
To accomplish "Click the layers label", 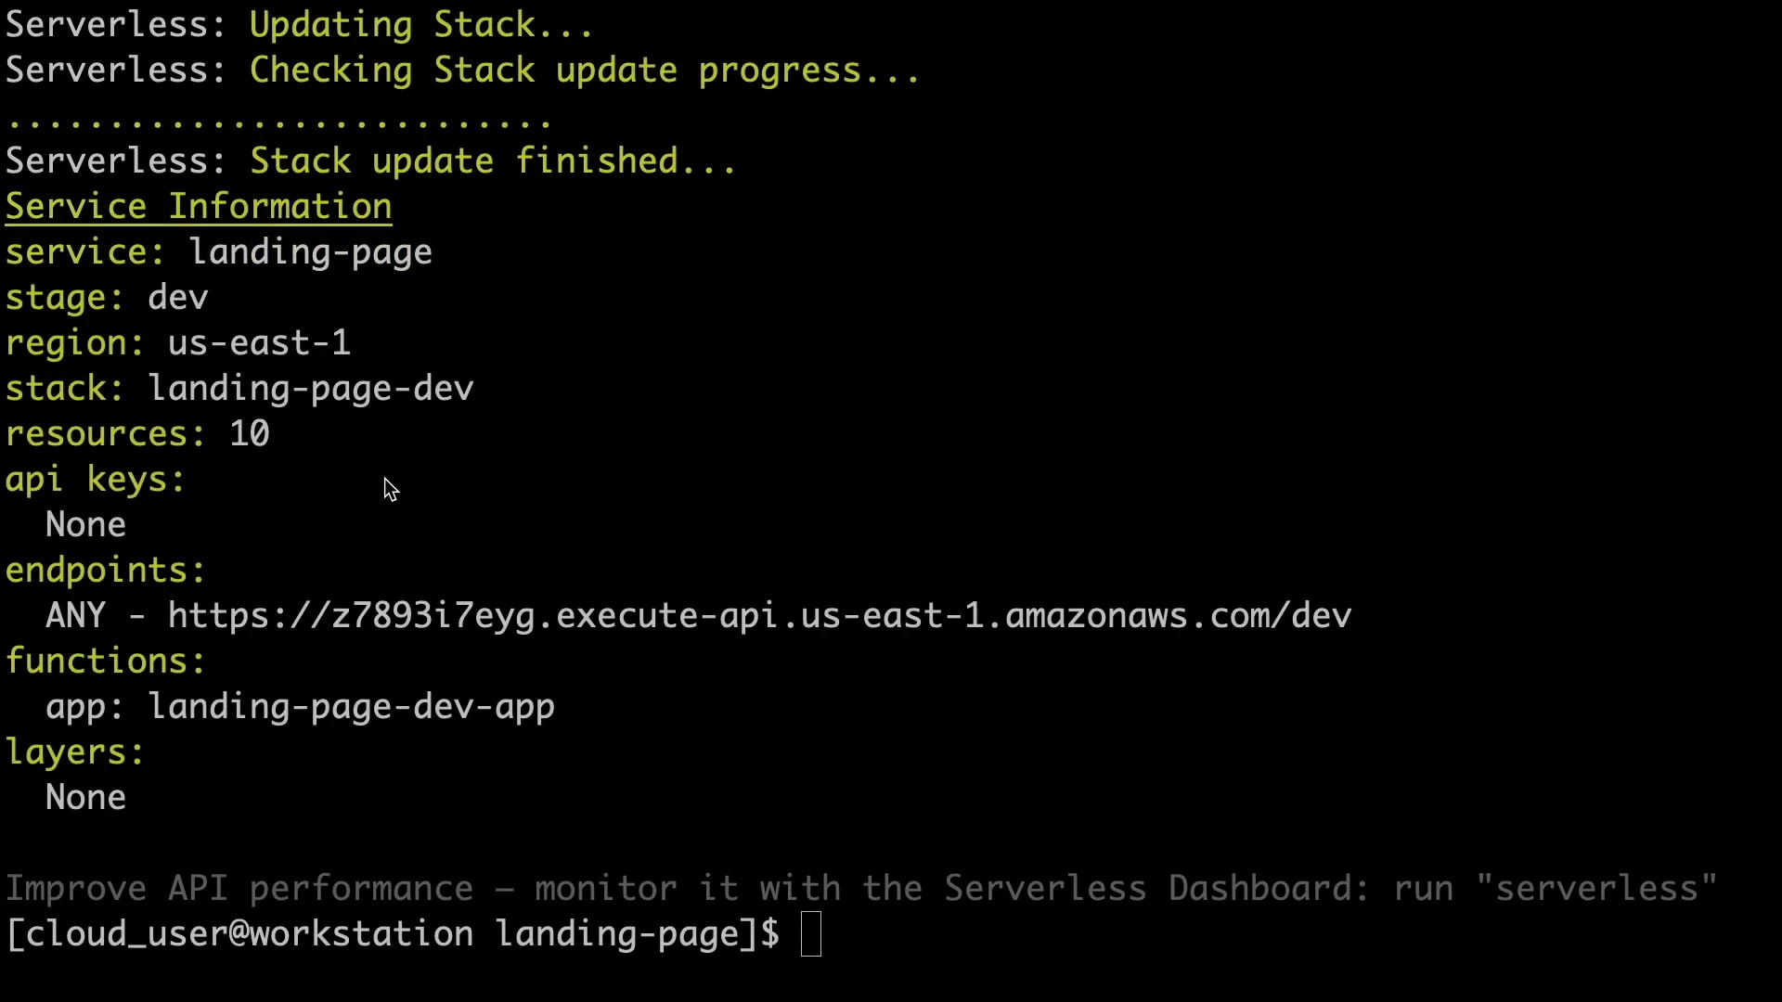I will point(75,752).
